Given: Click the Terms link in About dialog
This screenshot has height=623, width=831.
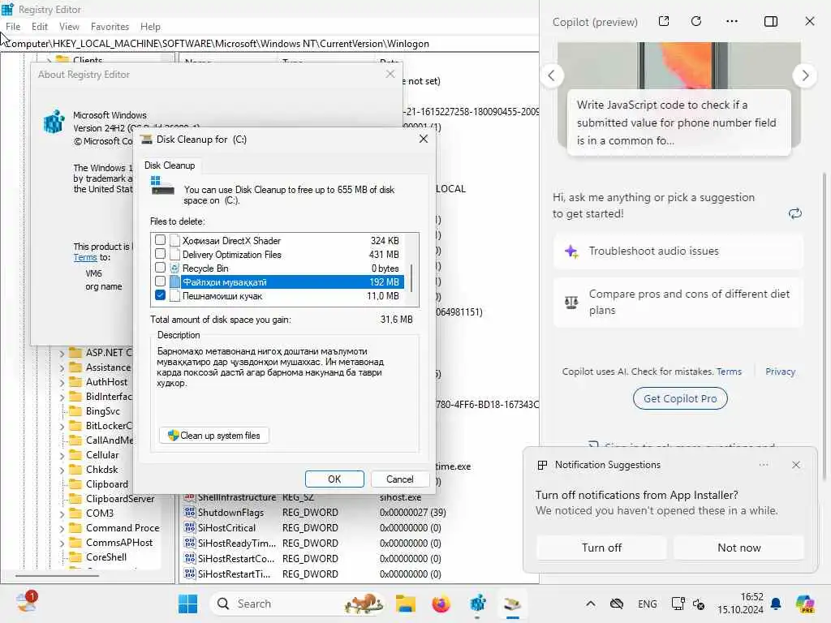Looking at the screenshot, I should point(84,257).
